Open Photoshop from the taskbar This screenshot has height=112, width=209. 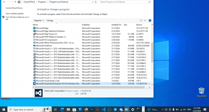pos(92,110)
